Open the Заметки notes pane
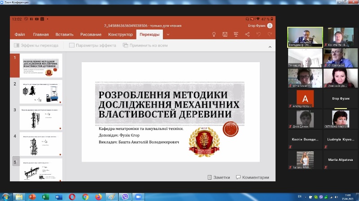 pos(219,177)
